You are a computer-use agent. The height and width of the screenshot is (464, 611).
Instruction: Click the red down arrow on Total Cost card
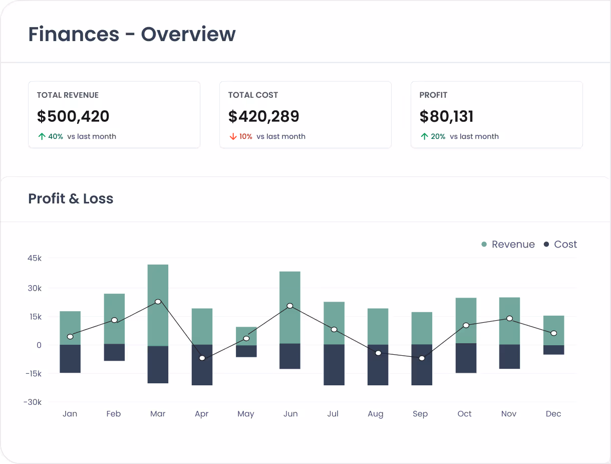click(232, 136)
